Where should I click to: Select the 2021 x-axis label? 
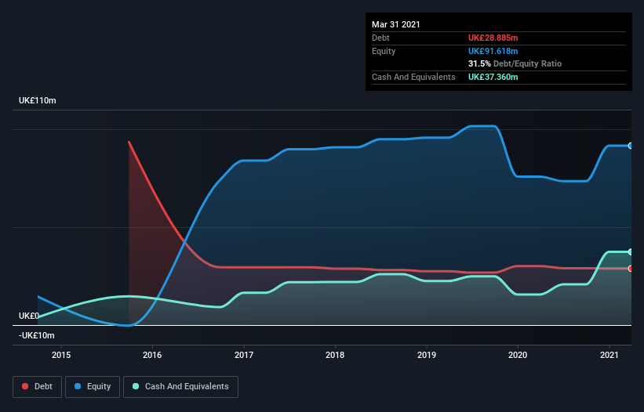[x=609, y=355]
